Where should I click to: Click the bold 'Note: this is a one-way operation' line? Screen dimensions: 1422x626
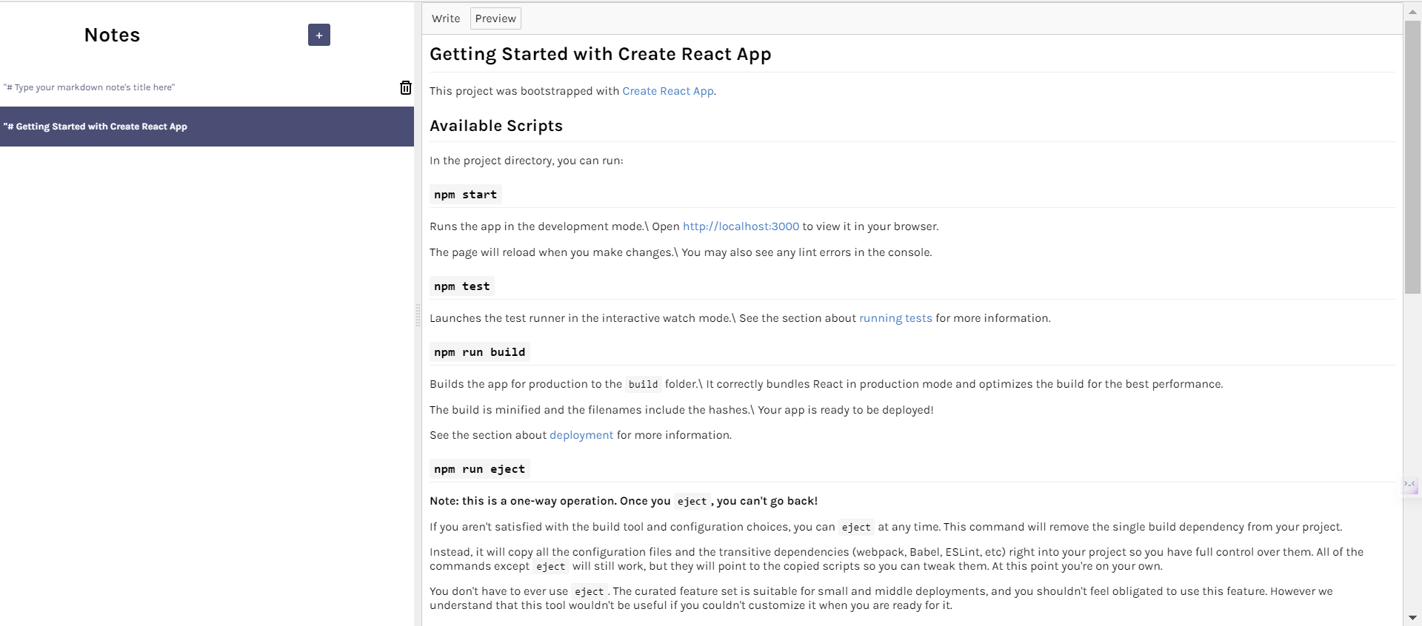coord(624,501)
